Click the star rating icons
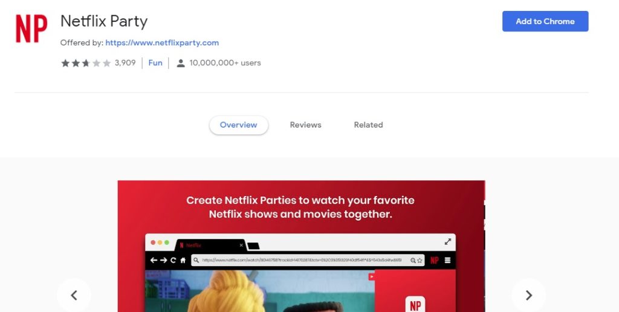Screen dimensions: 619x312 point(86,63)
